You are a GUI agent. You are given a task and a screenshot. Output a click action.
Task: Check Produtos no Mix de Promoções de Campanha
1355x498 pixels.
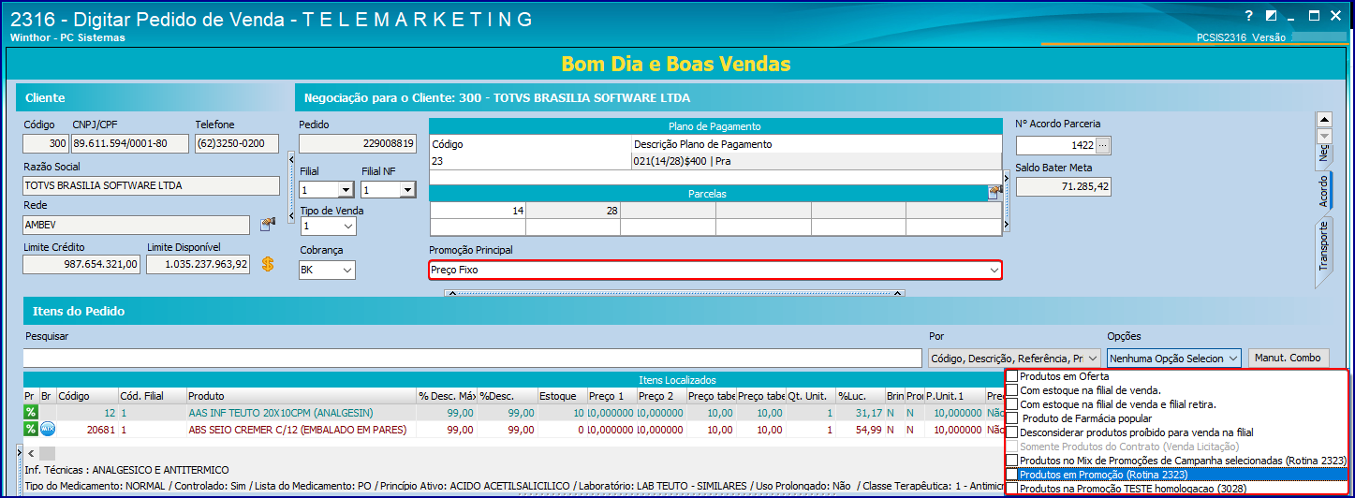1011,461
